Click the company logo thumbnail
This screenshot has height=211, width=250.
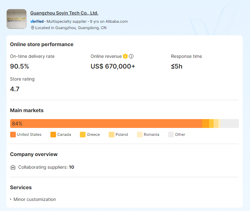coord(16,19)
